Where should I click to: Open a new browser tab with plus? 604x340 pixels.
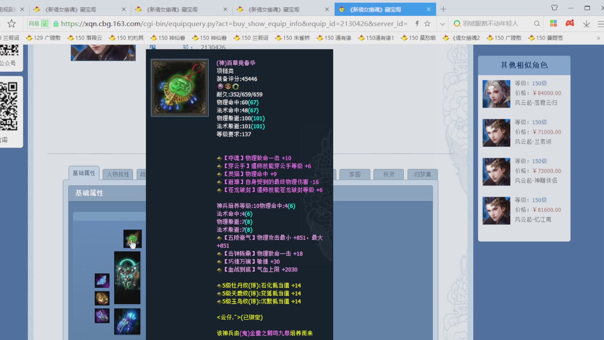pyautogui.click(x=443, y=9)
